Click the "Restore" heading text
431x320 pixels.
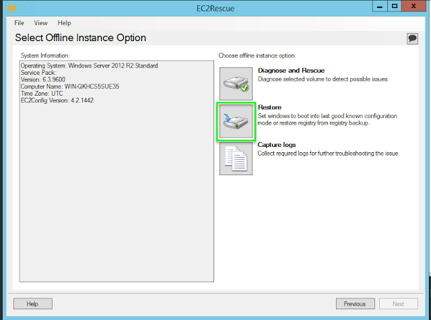(x=269, y=107)
